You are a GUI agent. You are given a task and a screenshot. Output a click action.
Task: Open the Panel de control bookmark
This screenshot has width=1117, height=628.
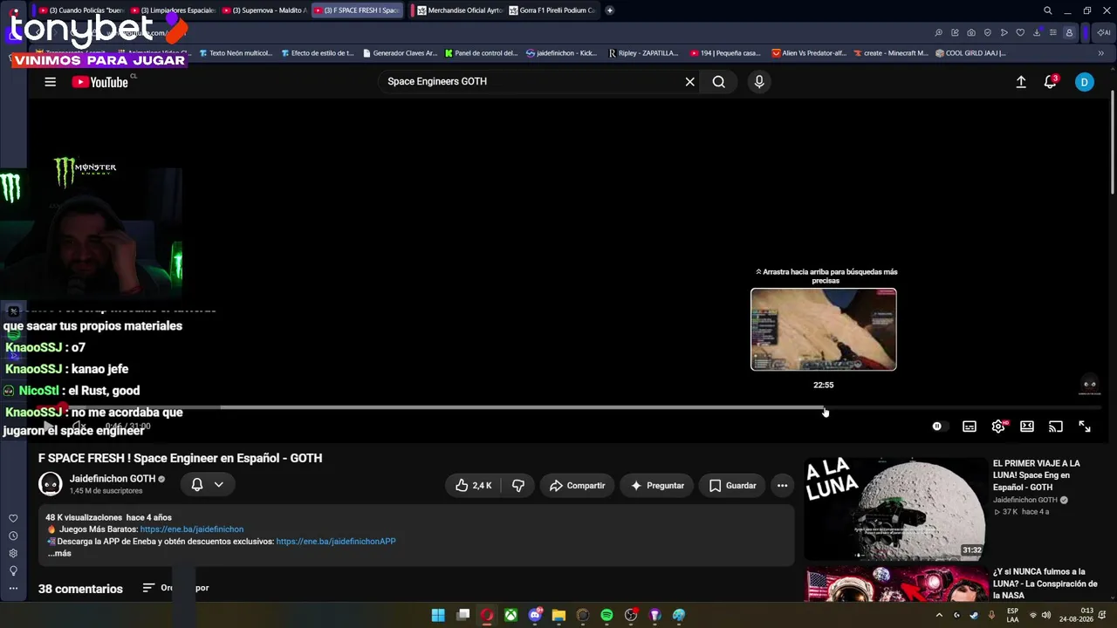[x=481, y=53]
